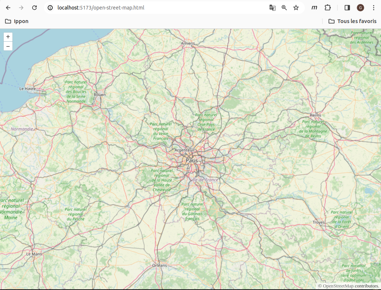Click the Paris label on the map
Viewport: 381px width, 290px height.
[192, 160]
